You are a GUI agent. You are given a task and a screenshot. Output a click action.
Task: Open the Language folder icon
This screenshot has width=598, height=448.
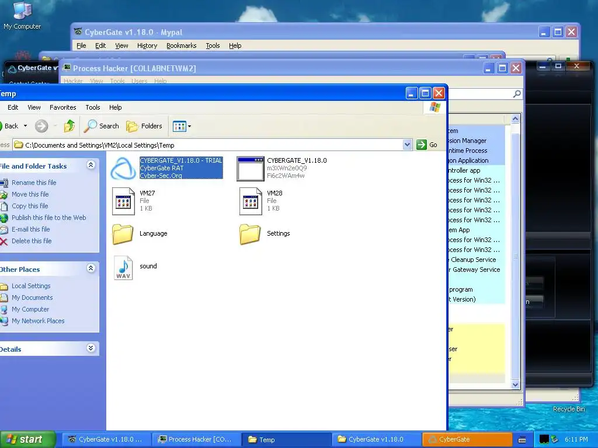click(123, 233)
